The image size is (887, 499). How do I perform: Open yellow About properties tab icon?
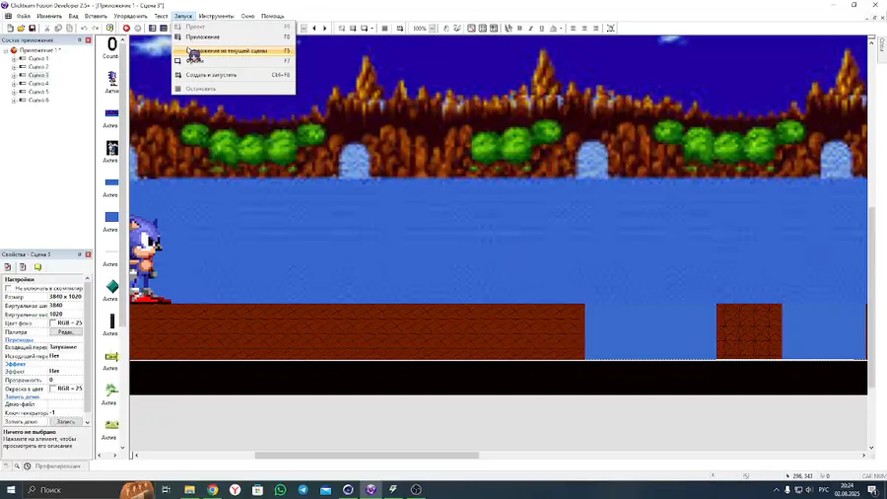(x=37, y=267)
